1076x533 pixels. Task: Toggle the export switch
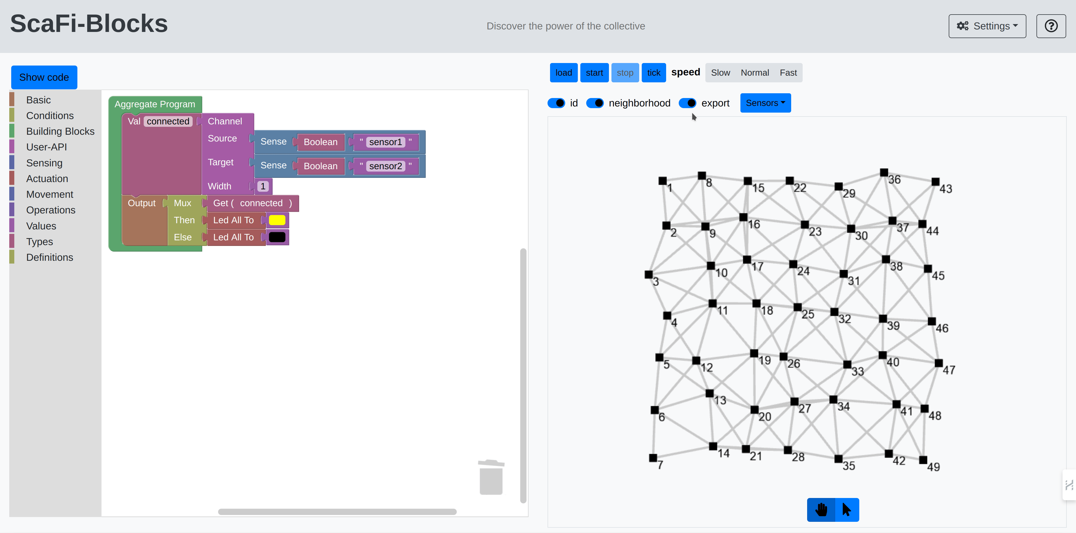pos(687,103)
